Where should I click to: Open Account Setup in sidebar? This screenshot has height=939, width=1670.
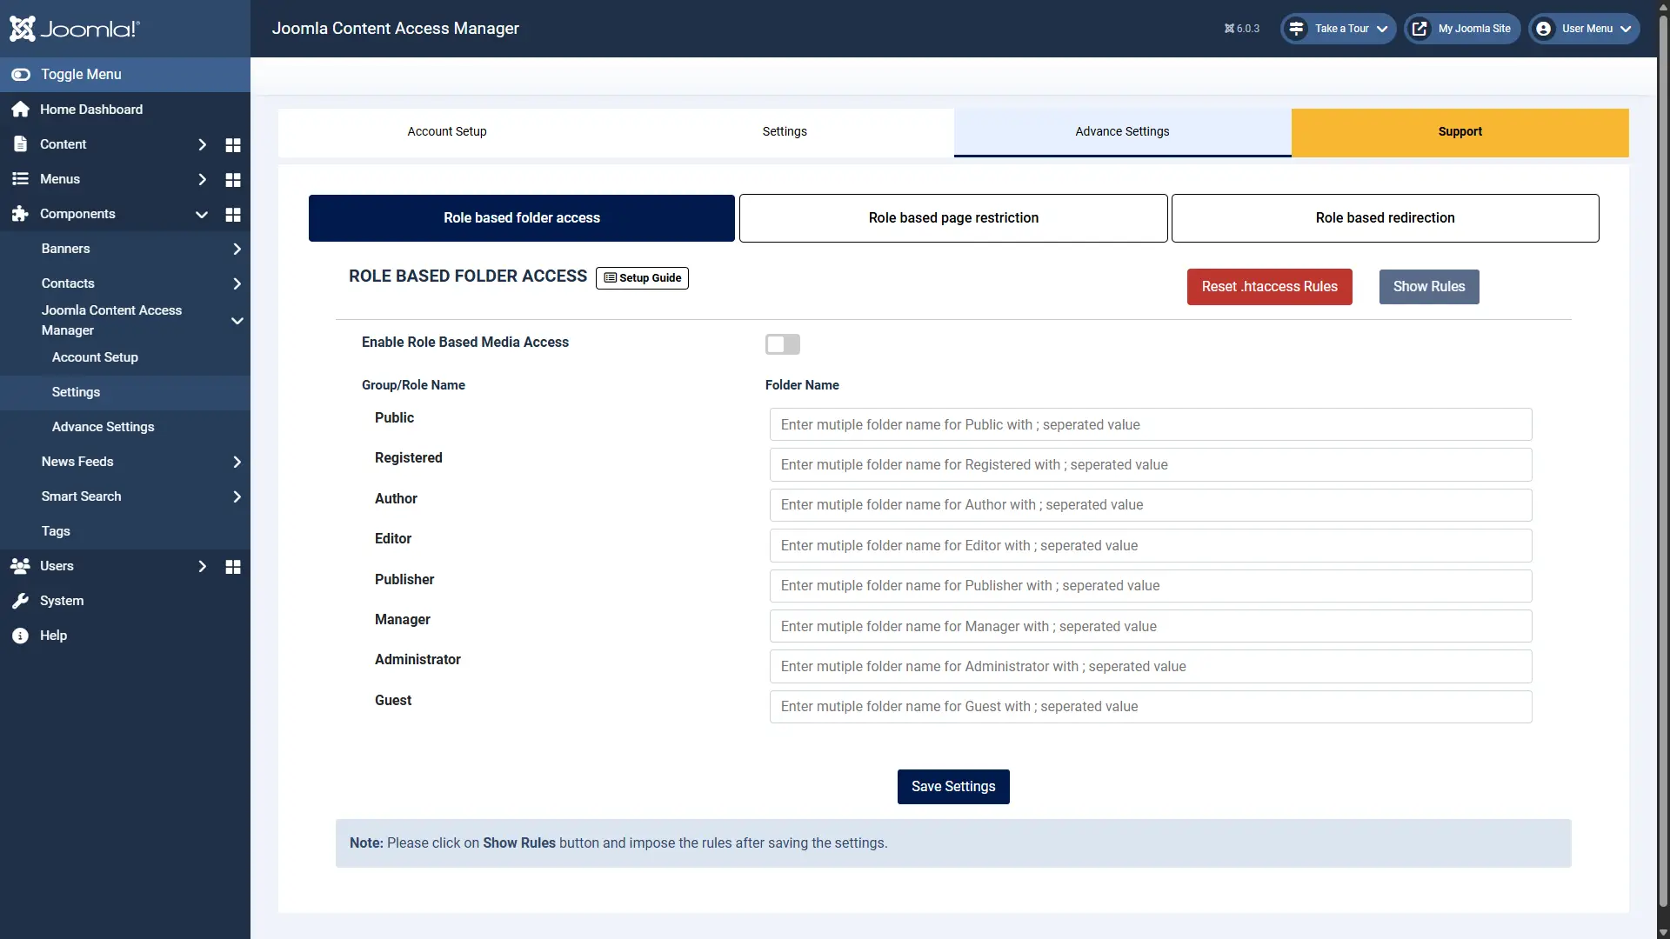point(95,357)
